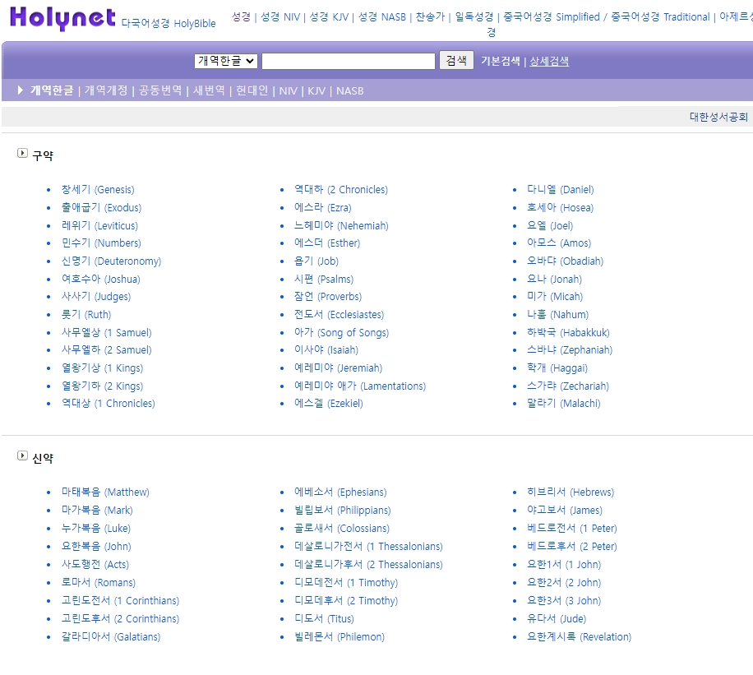Click 다국어성경 HolyBible title text
This screenshot has width=753, height=675.
(x=169, y=24)
